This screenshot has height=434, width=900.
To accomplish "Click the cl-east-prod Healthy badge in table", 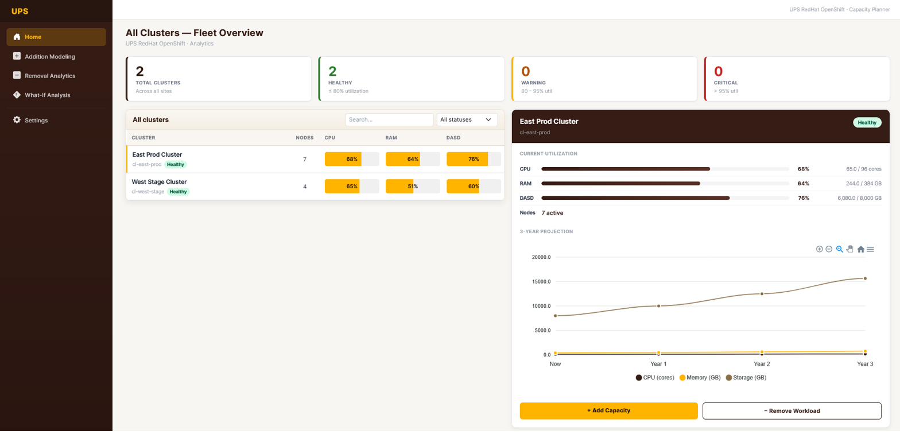I will point(176,164).
